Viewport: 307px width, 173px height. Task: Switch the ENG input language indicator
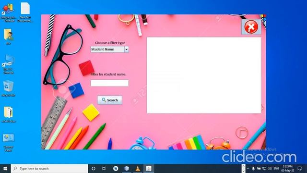[x=276, y=169]
